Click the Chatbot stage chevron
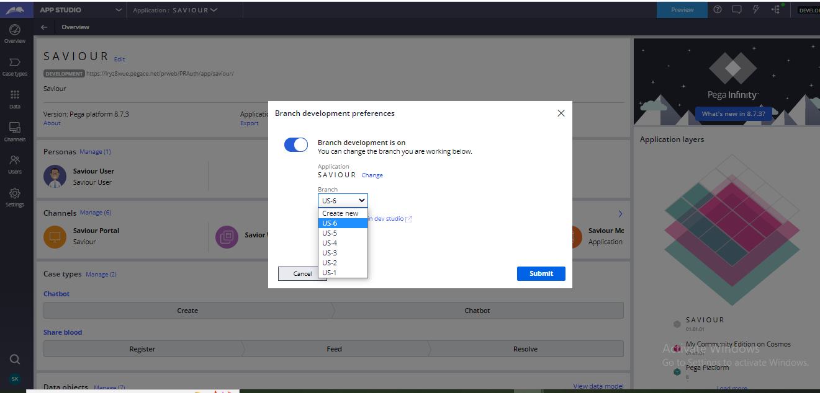 point(477,311)
